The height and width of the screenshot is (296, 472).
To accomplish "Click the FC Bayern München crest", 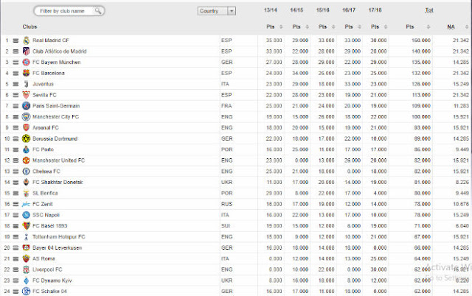I will tap(27, 62).
